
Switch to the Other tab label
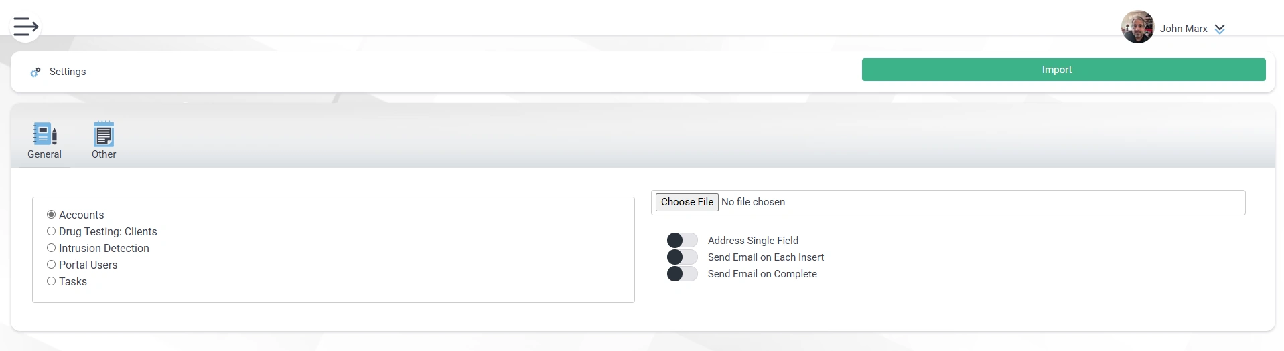point(104,154)
